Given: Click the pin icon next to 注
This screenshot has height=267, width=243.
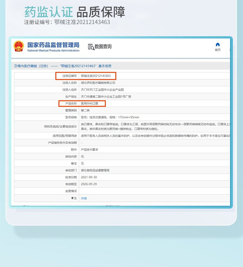Looking at the screenshot, I should click(72, 198).
